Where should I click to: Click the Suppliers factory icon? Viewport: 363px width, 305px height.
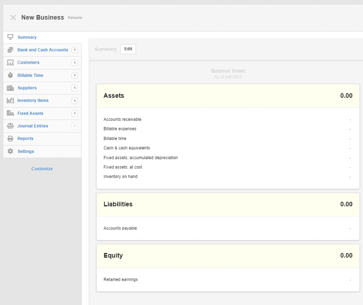pyautogui.click(x=10, y=88)
